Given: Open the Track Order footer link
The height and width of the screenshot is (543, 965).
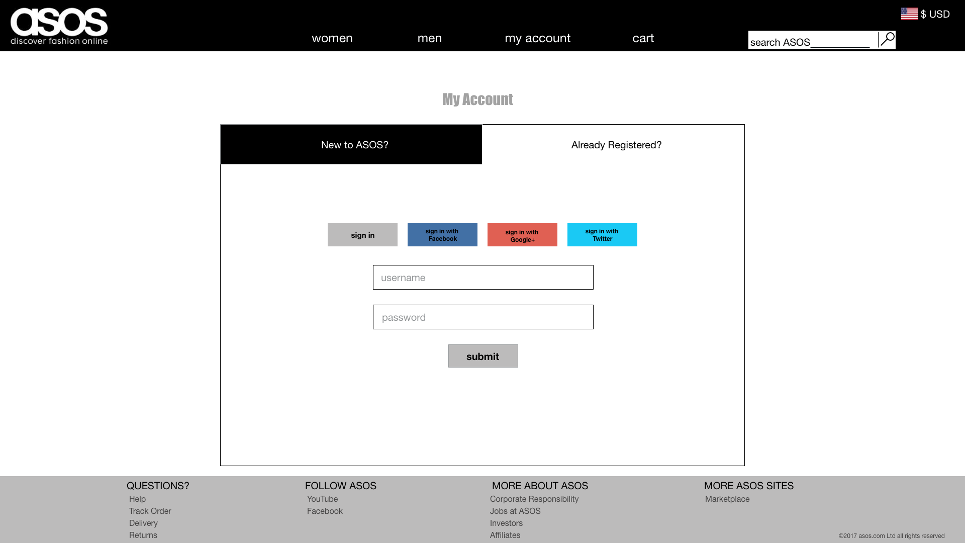Looking at the screenshot, I should (x=150, y=511).
